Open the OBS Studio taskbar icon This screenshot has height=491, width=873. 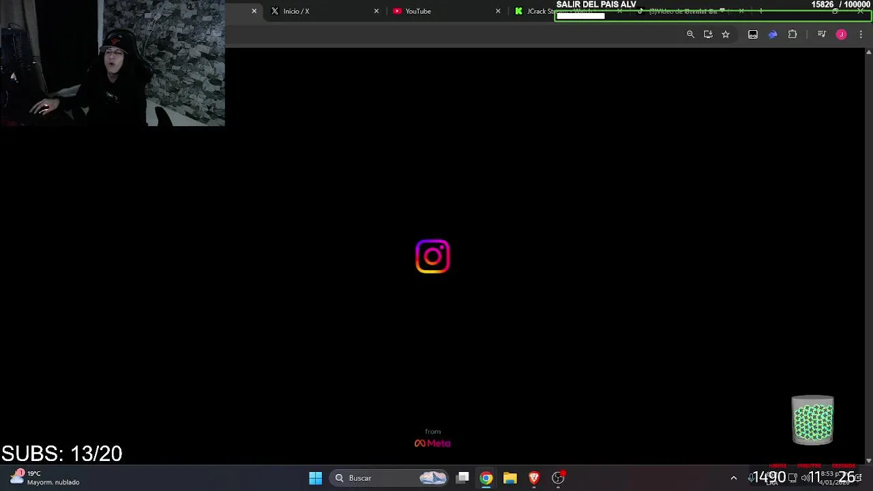pos(558,478)
